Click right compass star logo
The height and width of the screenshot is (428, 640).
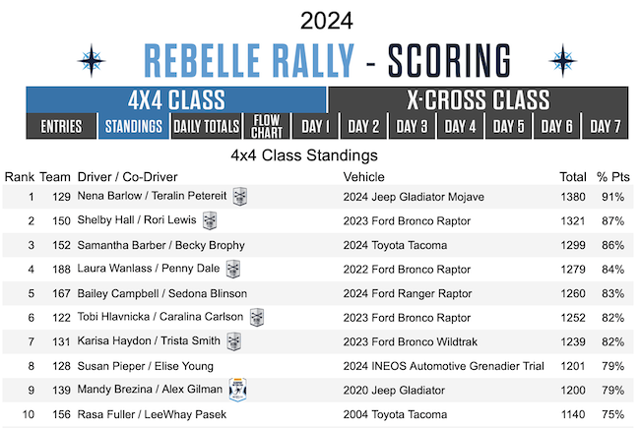562,60
